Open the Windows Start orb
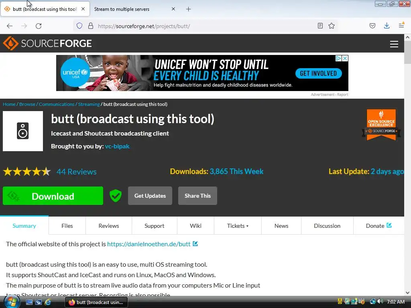The image size is (411, 308). point(11,302)
